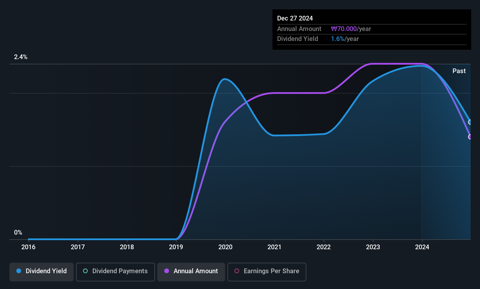Click the blue Dividend Yield legend dot
The height and width of the screenshot is (289, 480).
click(19, 271)
